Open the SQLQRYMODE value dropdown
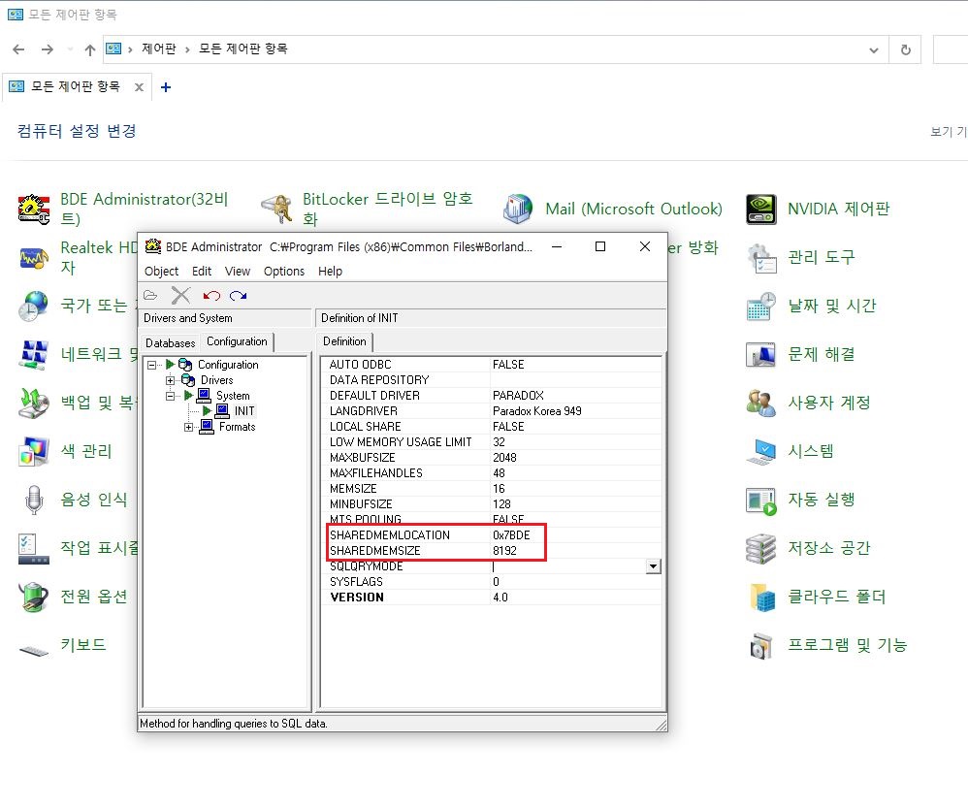 click(x=654, y=566)
